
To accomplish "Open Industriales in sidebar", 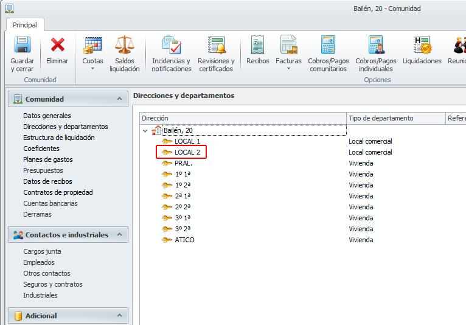I will (40, 295).
